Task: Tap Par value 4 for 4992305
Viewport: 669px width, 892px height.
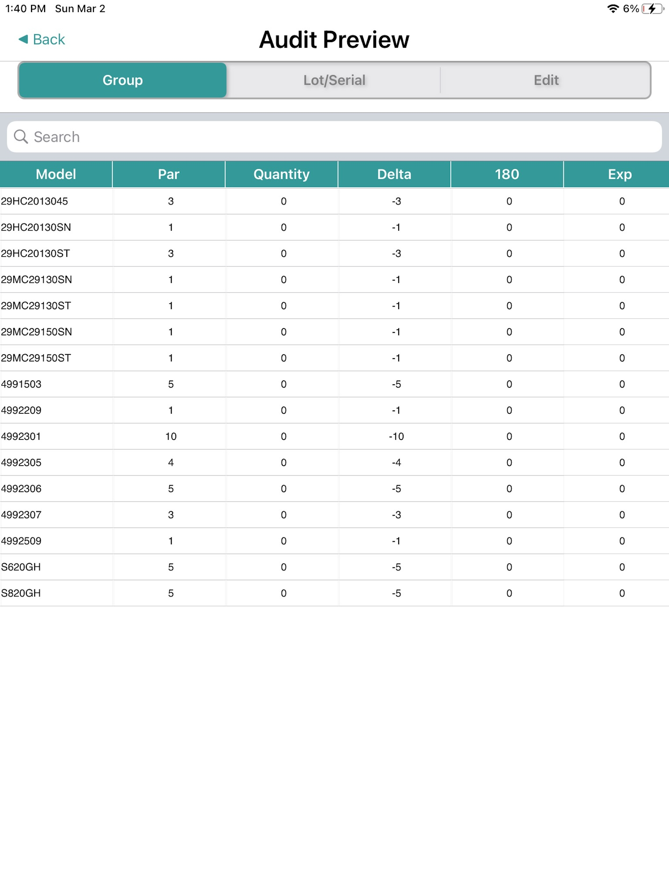Action: click(x=171, y=463)
